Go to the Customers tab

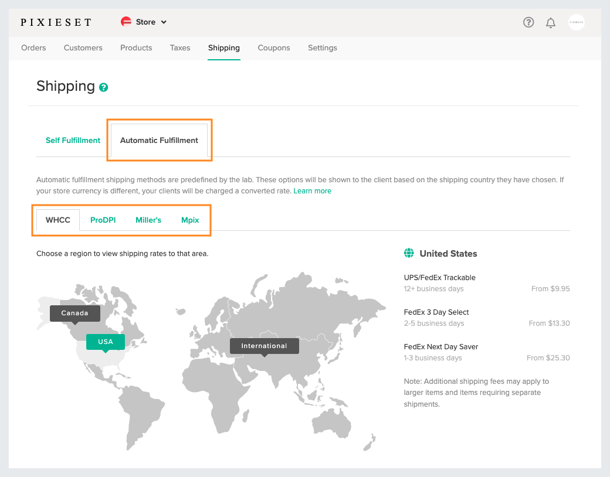[83, 48]
